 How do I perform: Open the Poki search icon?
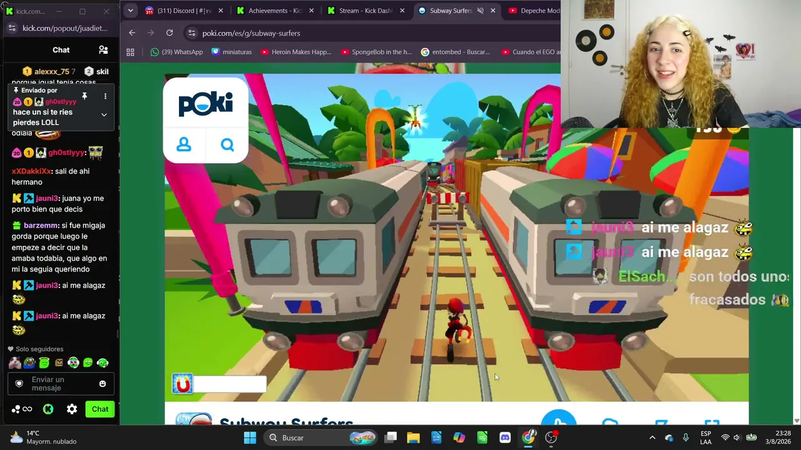click(x=227, y=145)
